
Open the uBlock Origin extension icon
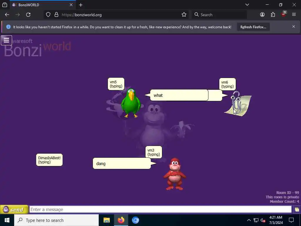pyautogui.click(x=284, y=14)
